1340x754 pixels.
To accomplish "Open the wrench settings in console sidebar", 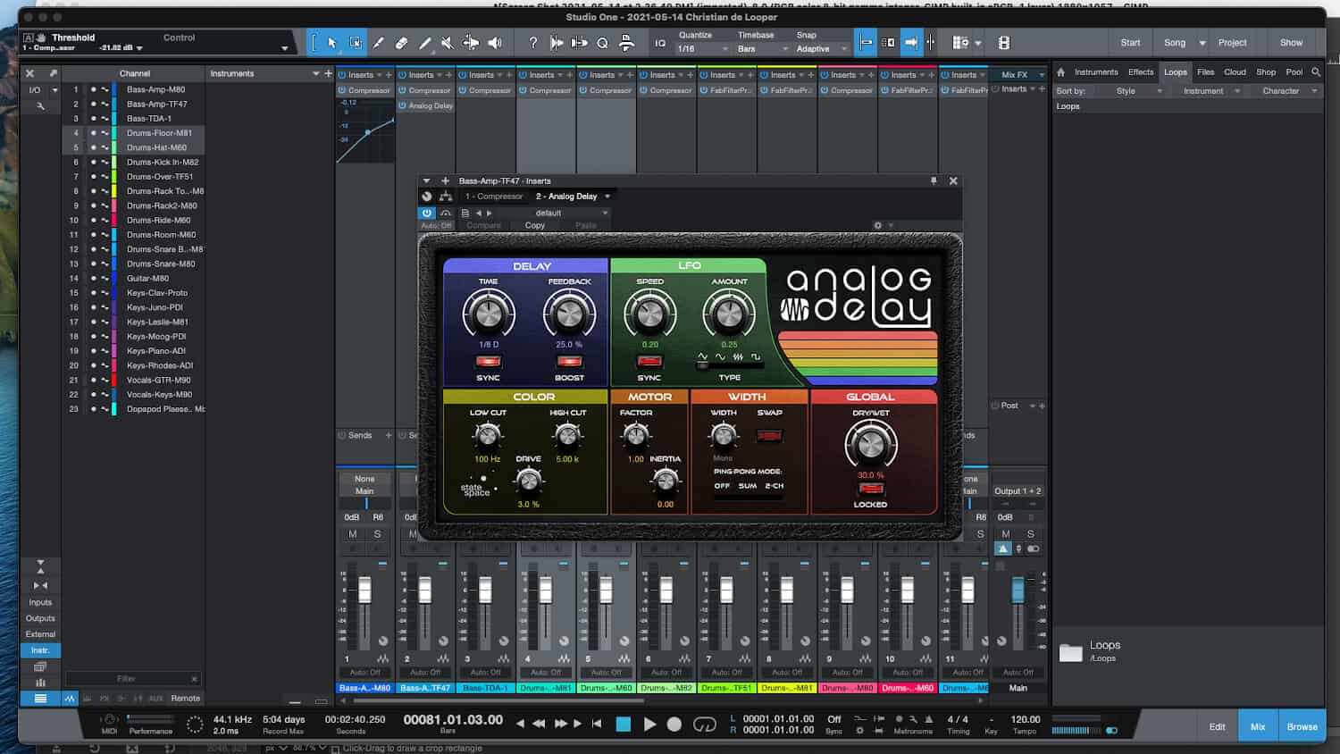I will (x=40, y=106).
